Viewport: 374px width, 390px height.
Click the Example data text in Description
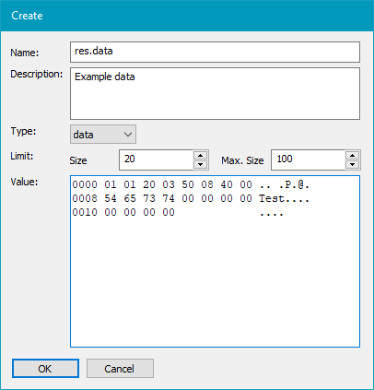105,77
